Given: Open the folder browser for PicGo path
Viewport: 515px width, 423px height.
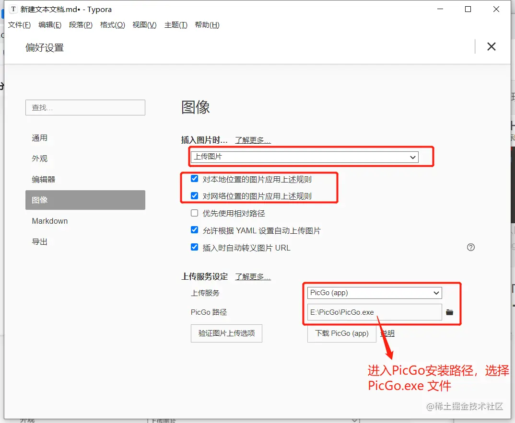Looking at the screenshot, I should click(x=449, y=312).
